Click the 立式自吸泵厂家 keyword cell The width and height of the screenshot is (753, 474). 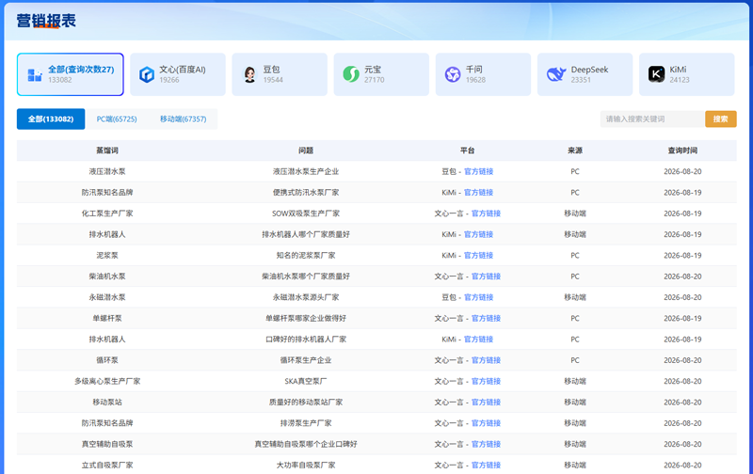click(x=107, y=465)
